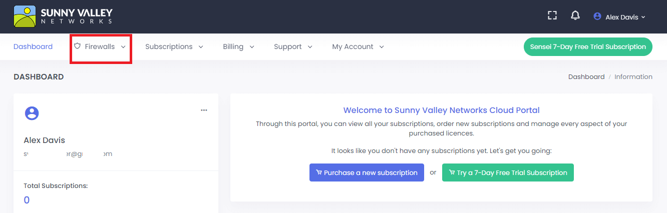
Task: Click the user avatar icon in header
Action: 597,16
